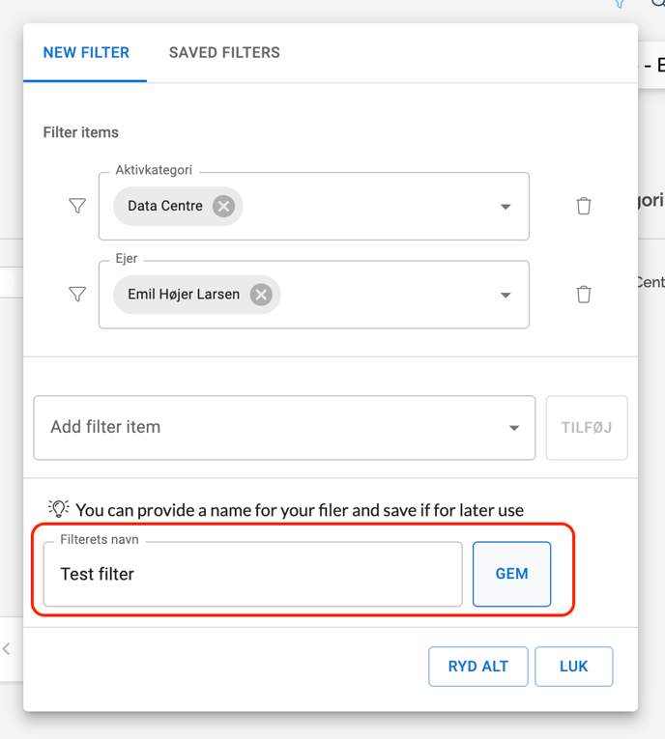Switch to the New Filter tab
The height and width of the screenshot is (739, 665).
click(86, 53)
